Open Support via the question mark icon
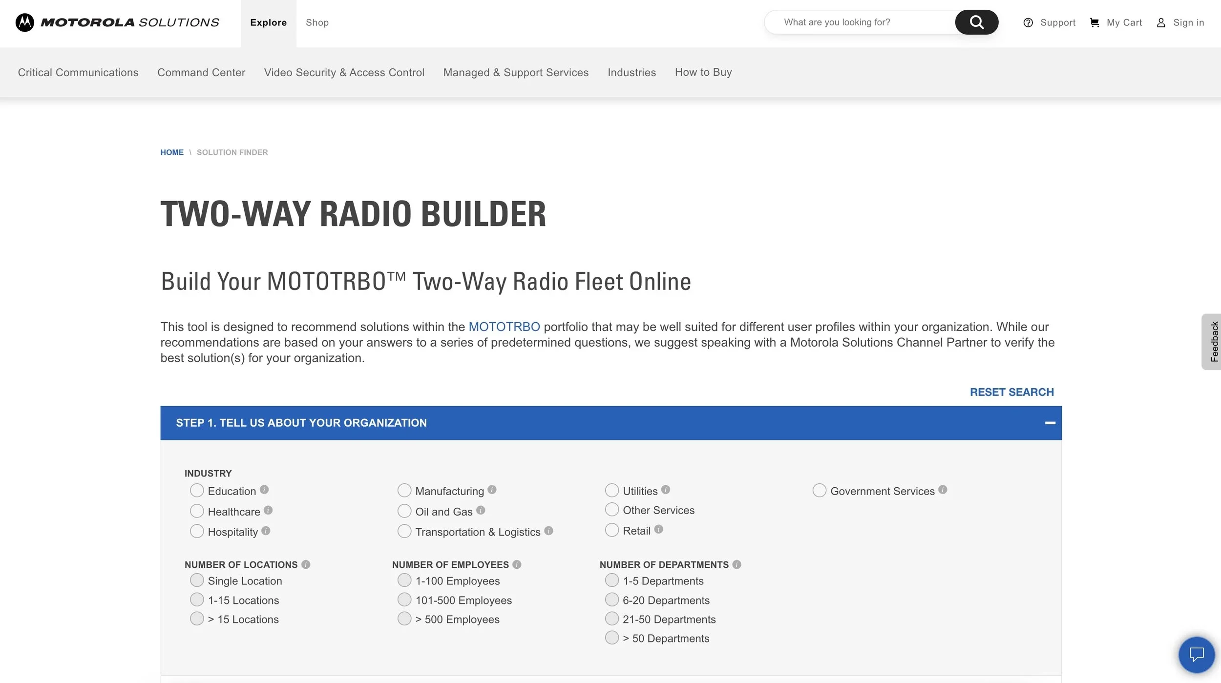 coord(1029,22)
